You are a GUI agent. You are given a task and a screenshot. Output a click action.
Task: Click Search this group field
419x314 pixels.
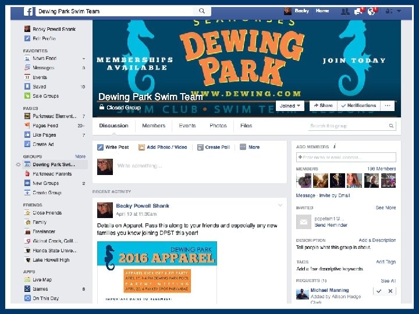pyautogui.click(x=352, y=126)
